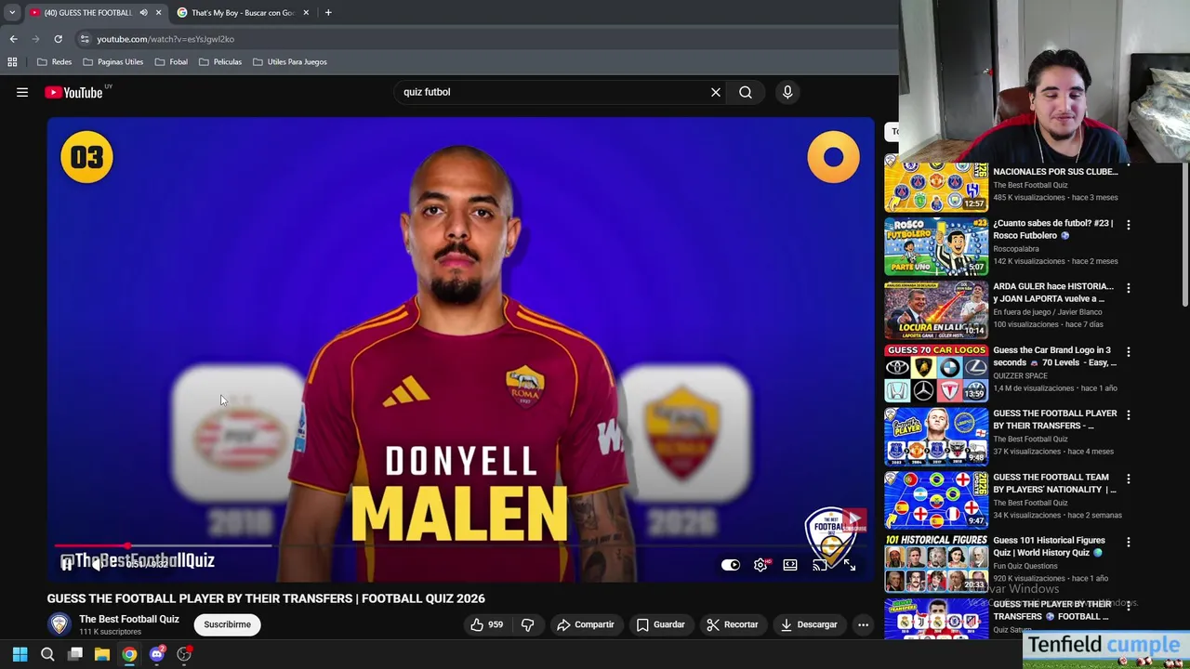The width and height of the screenshot is (1190, 669).
Task: Click Compartir to share the video
Action: pyautogui.click(x=586, y=624)
